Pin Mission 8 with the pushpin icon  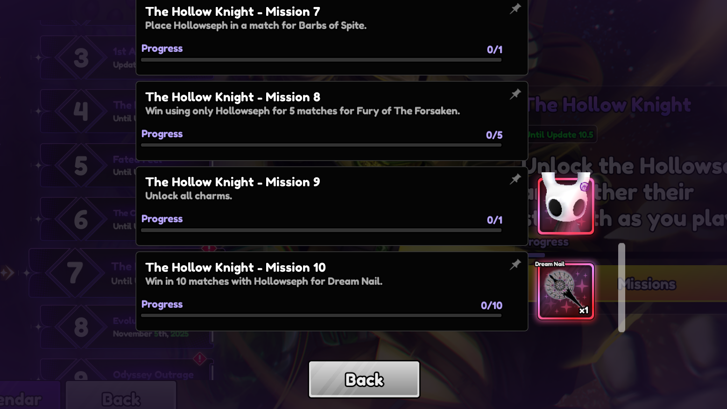point(515,94)
